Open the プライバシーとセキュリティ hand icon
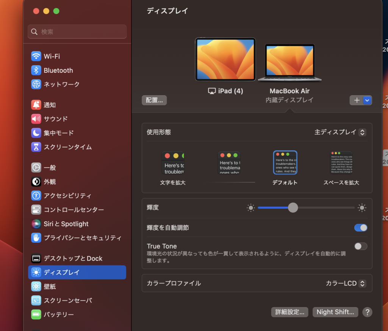This screenshot has width=388, height=331. [36, 238]
